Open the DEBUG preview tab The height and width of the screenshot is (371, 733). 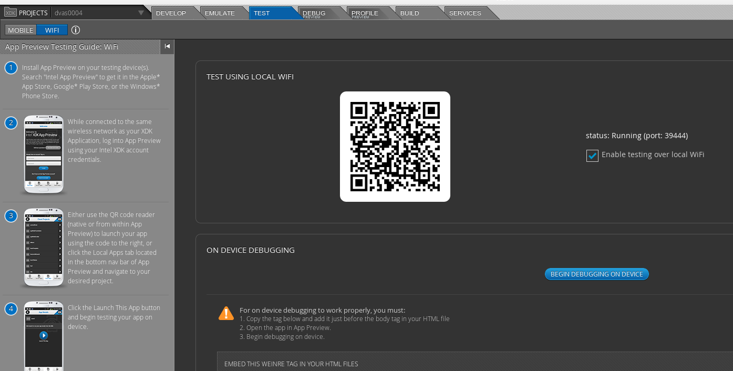point(314,13)
